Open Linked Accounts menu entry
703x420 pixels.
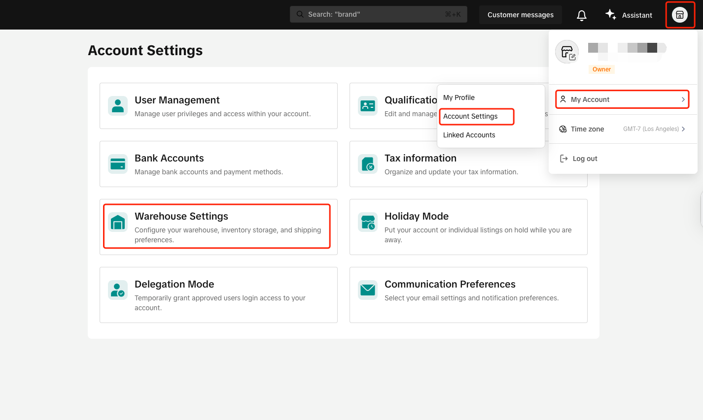point(469,135)
